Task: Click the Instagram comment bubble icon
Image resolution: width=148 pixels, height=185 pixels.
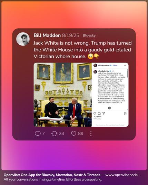Action: pyautogui.click(x=99, y=114)
